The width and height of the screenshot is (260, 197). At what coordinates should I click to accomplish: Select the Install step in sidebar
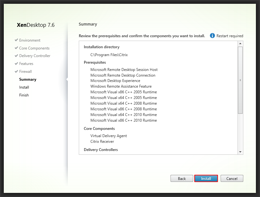[x=24, y=87]
